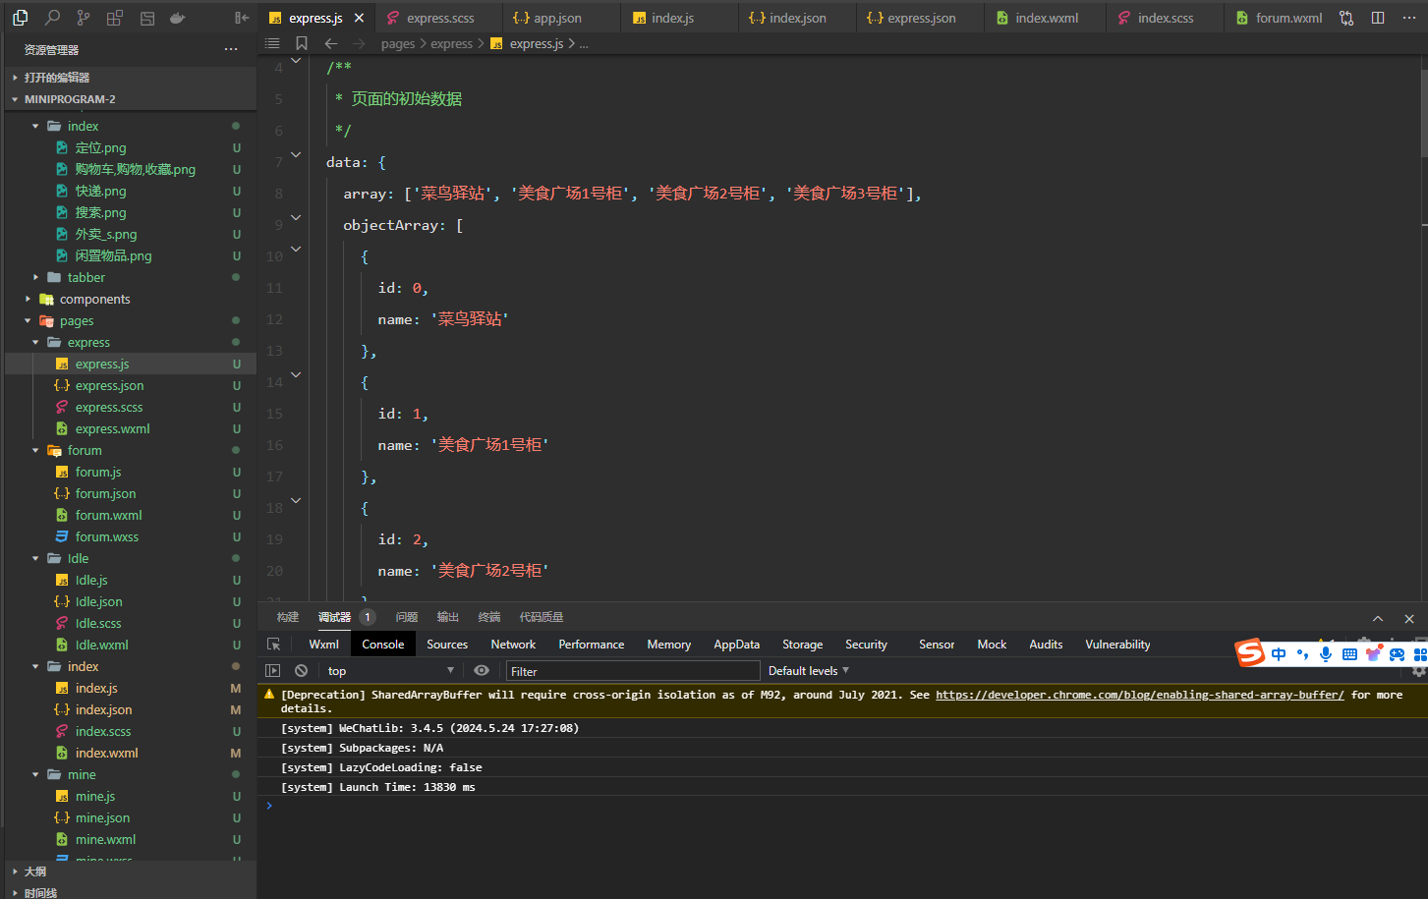
Task: Switch to the 终端 panel tab
Action: 489,617
